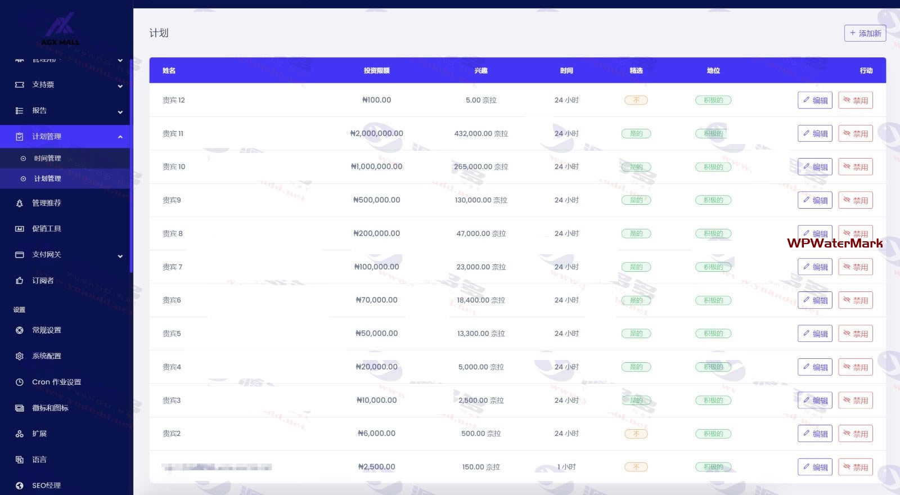Disable the 贵宾 12 plan

[x=855, y=100]
